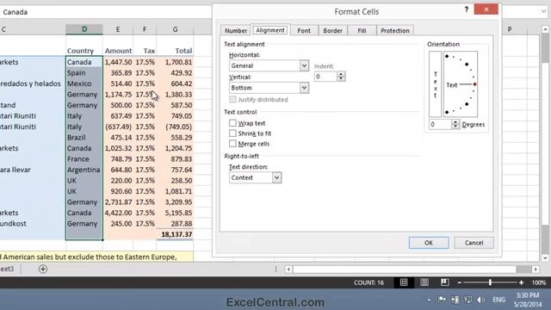The image size is (551, 310).
Task: Click the Mexico cell
Action: [x=84, y=84]
